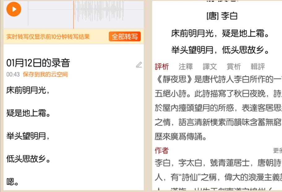Viewport: 282px width, 192px height.
Task: Click transcript line 疑是地上霜。
Action: [28, 113]
